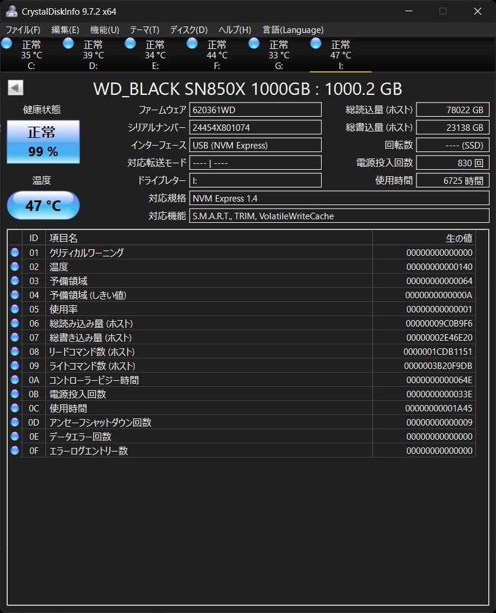Click the 47 °C temperature badge
The height and width of the screenshot is (613, 496).
click(42, 205)
